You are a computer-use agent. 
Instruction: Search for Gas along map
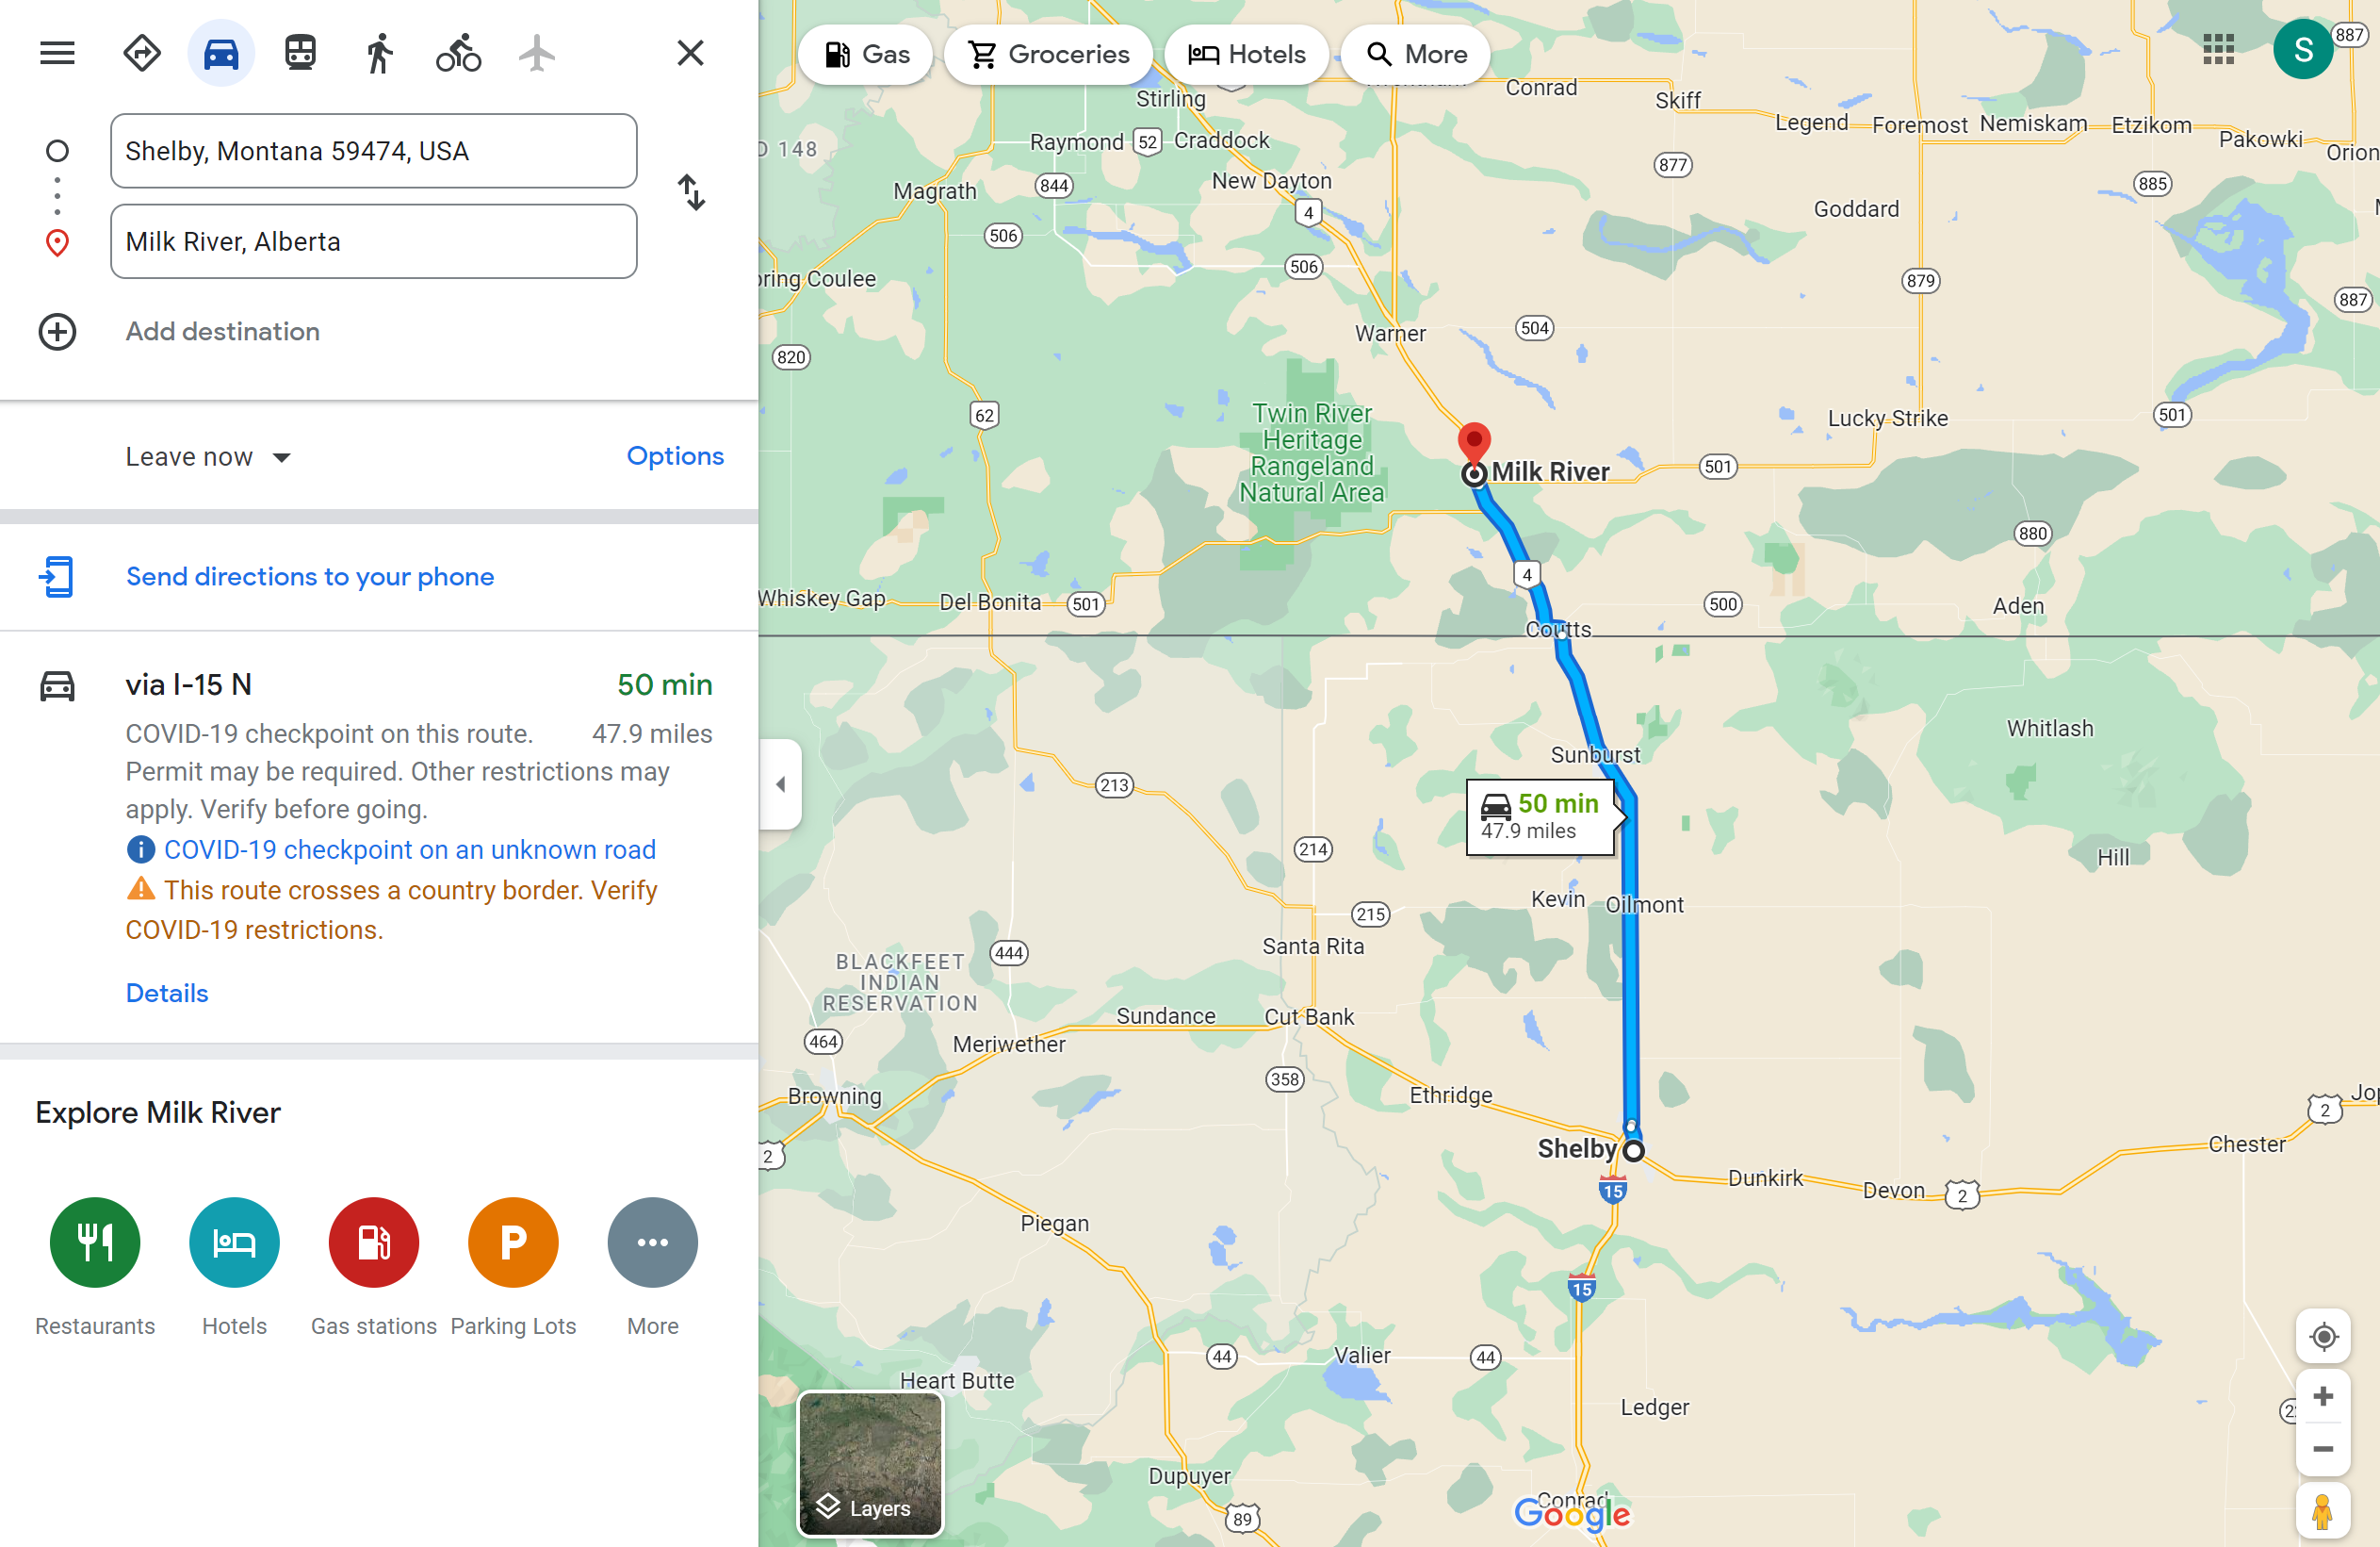click(x=866, y=54)
